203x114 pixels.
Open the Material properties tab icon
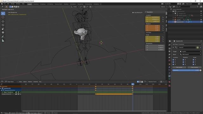pyautogui.click(x=169, y=82)
